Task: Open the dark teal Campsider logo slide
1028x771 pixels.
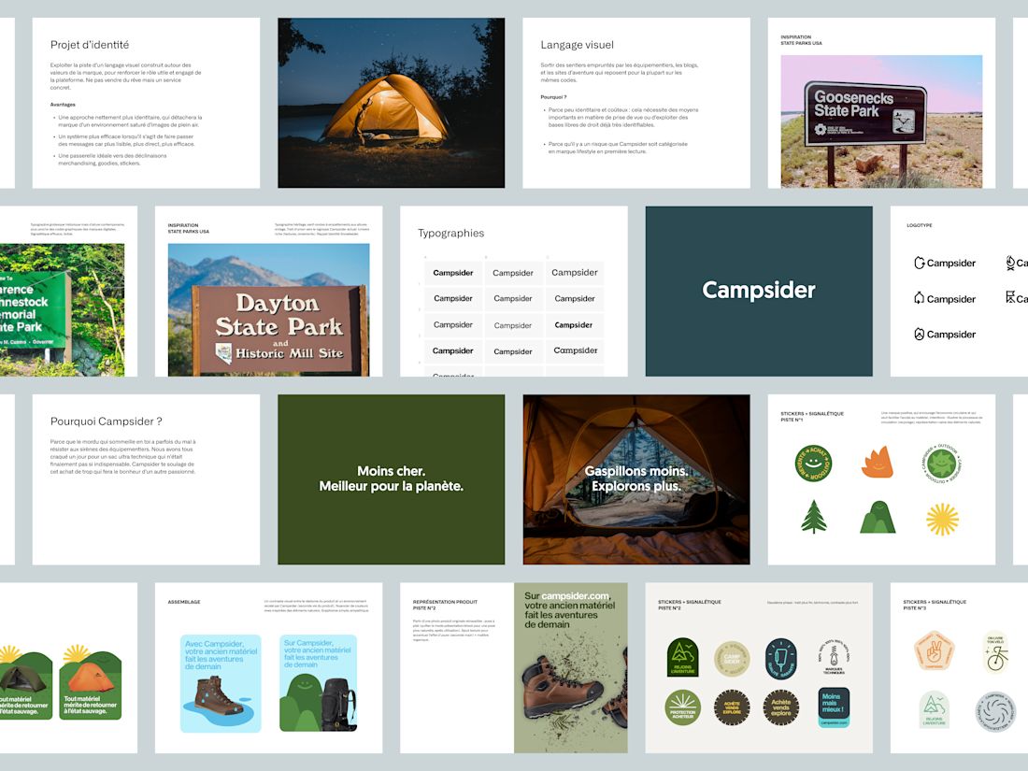Action: (759, 291)
